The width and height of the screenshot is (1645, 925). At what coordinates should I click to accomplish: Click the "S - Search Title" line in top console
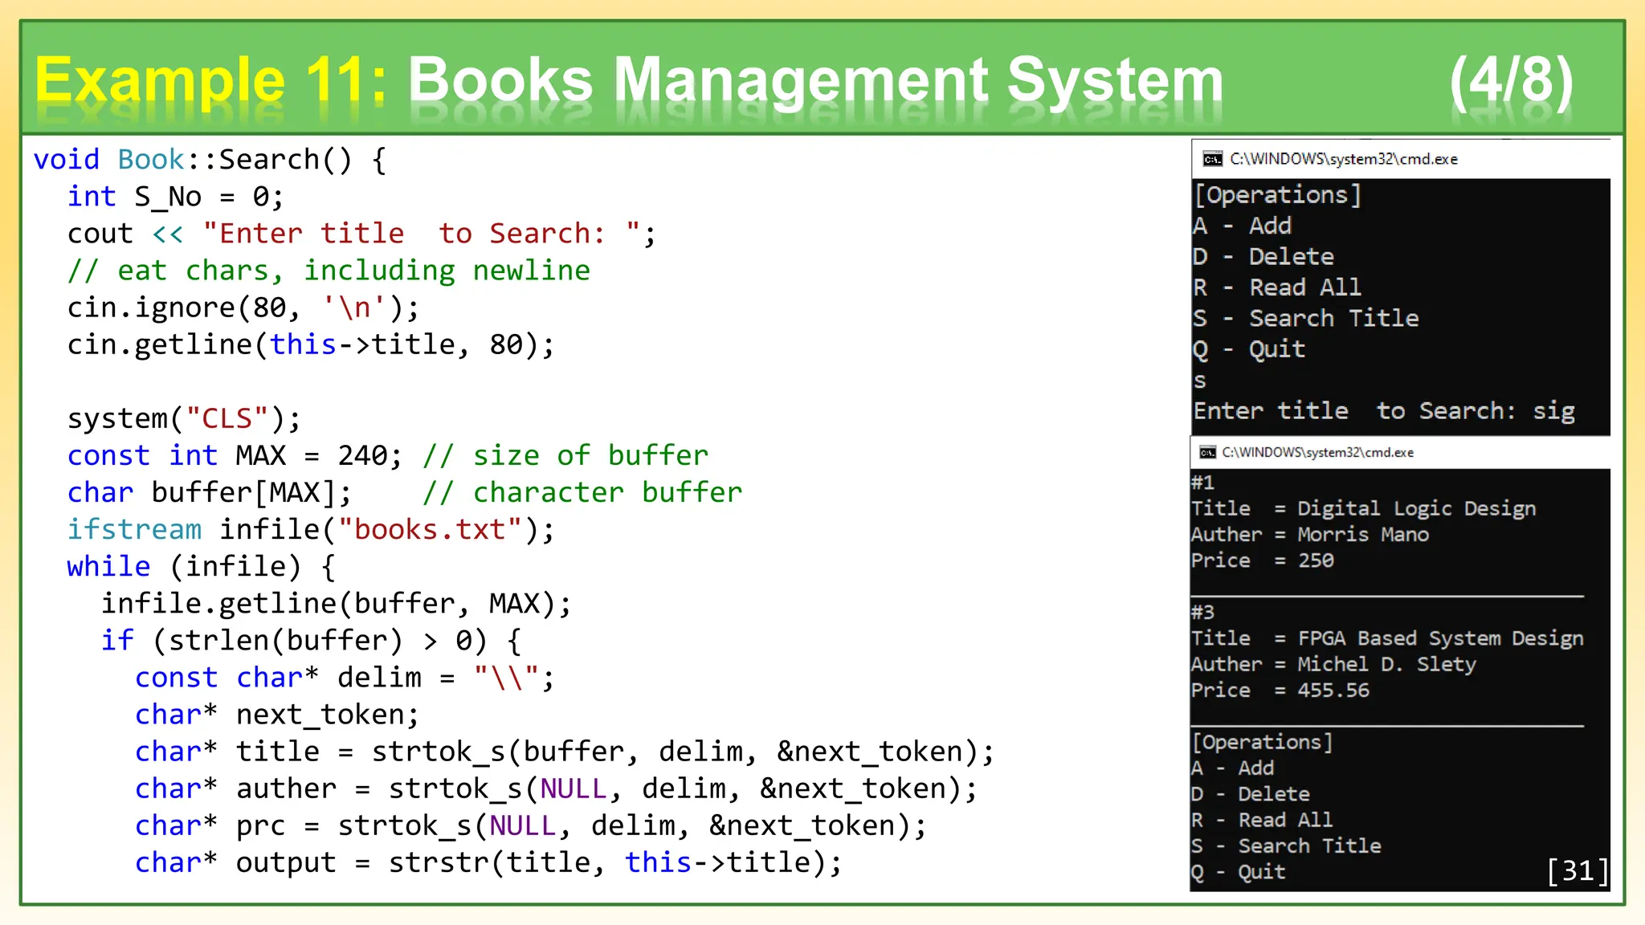[x=1306, y=318]
